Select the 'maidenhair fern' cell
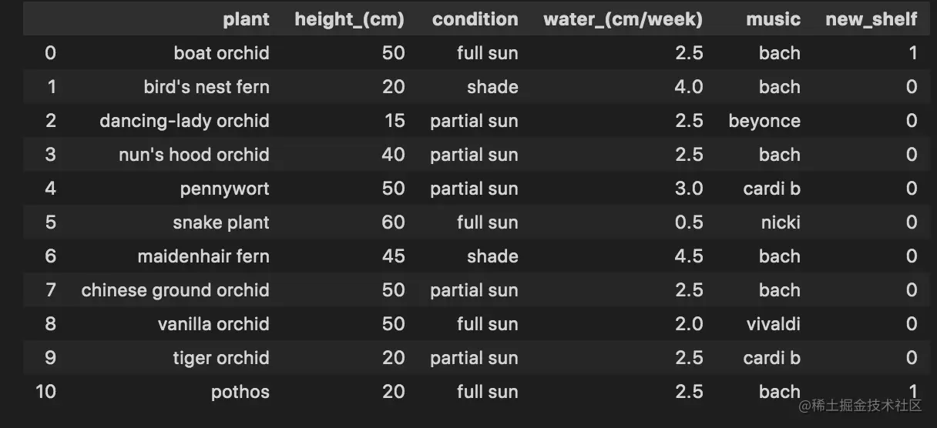 pos(203,256)
